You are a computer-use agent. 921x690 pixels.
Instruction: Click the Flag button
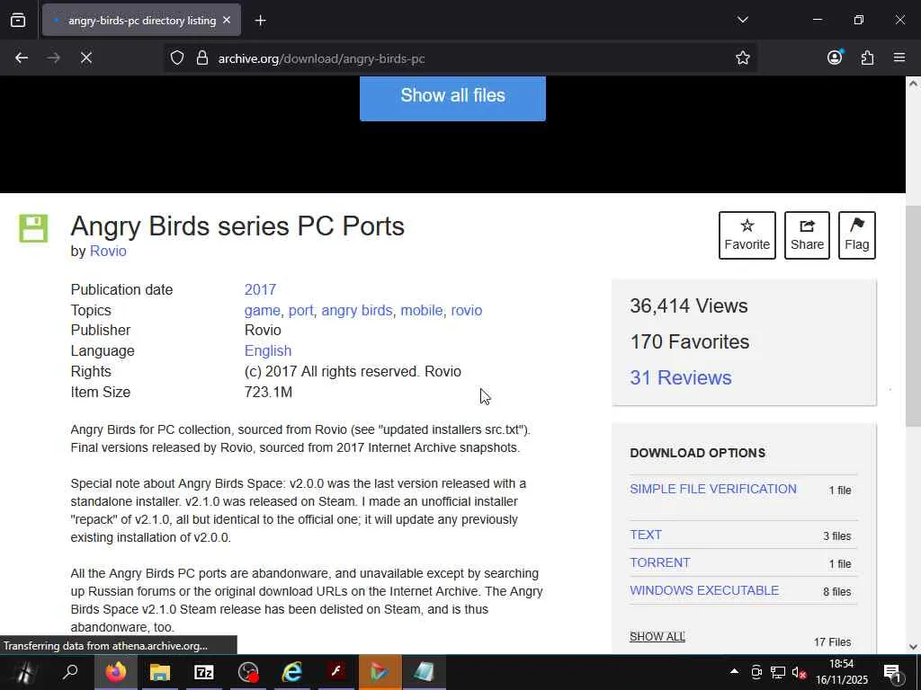(x=856, y=235)
